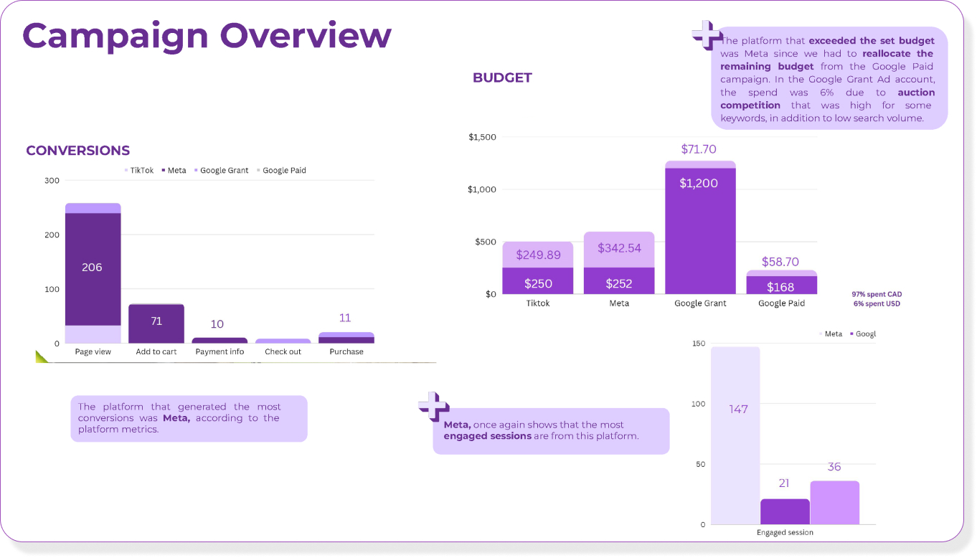The height and width of the screenshot is (558, 977).
Task: Click the '97% spent CAD' label
Action: tap(877, 295)
